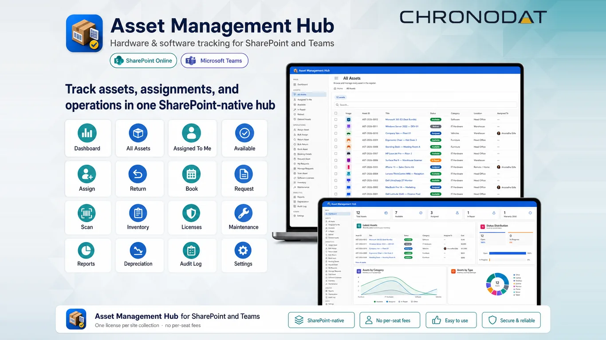
Task: Open the Dell Latitude 5540 Finance Pool link
Action: pos(402,194)
